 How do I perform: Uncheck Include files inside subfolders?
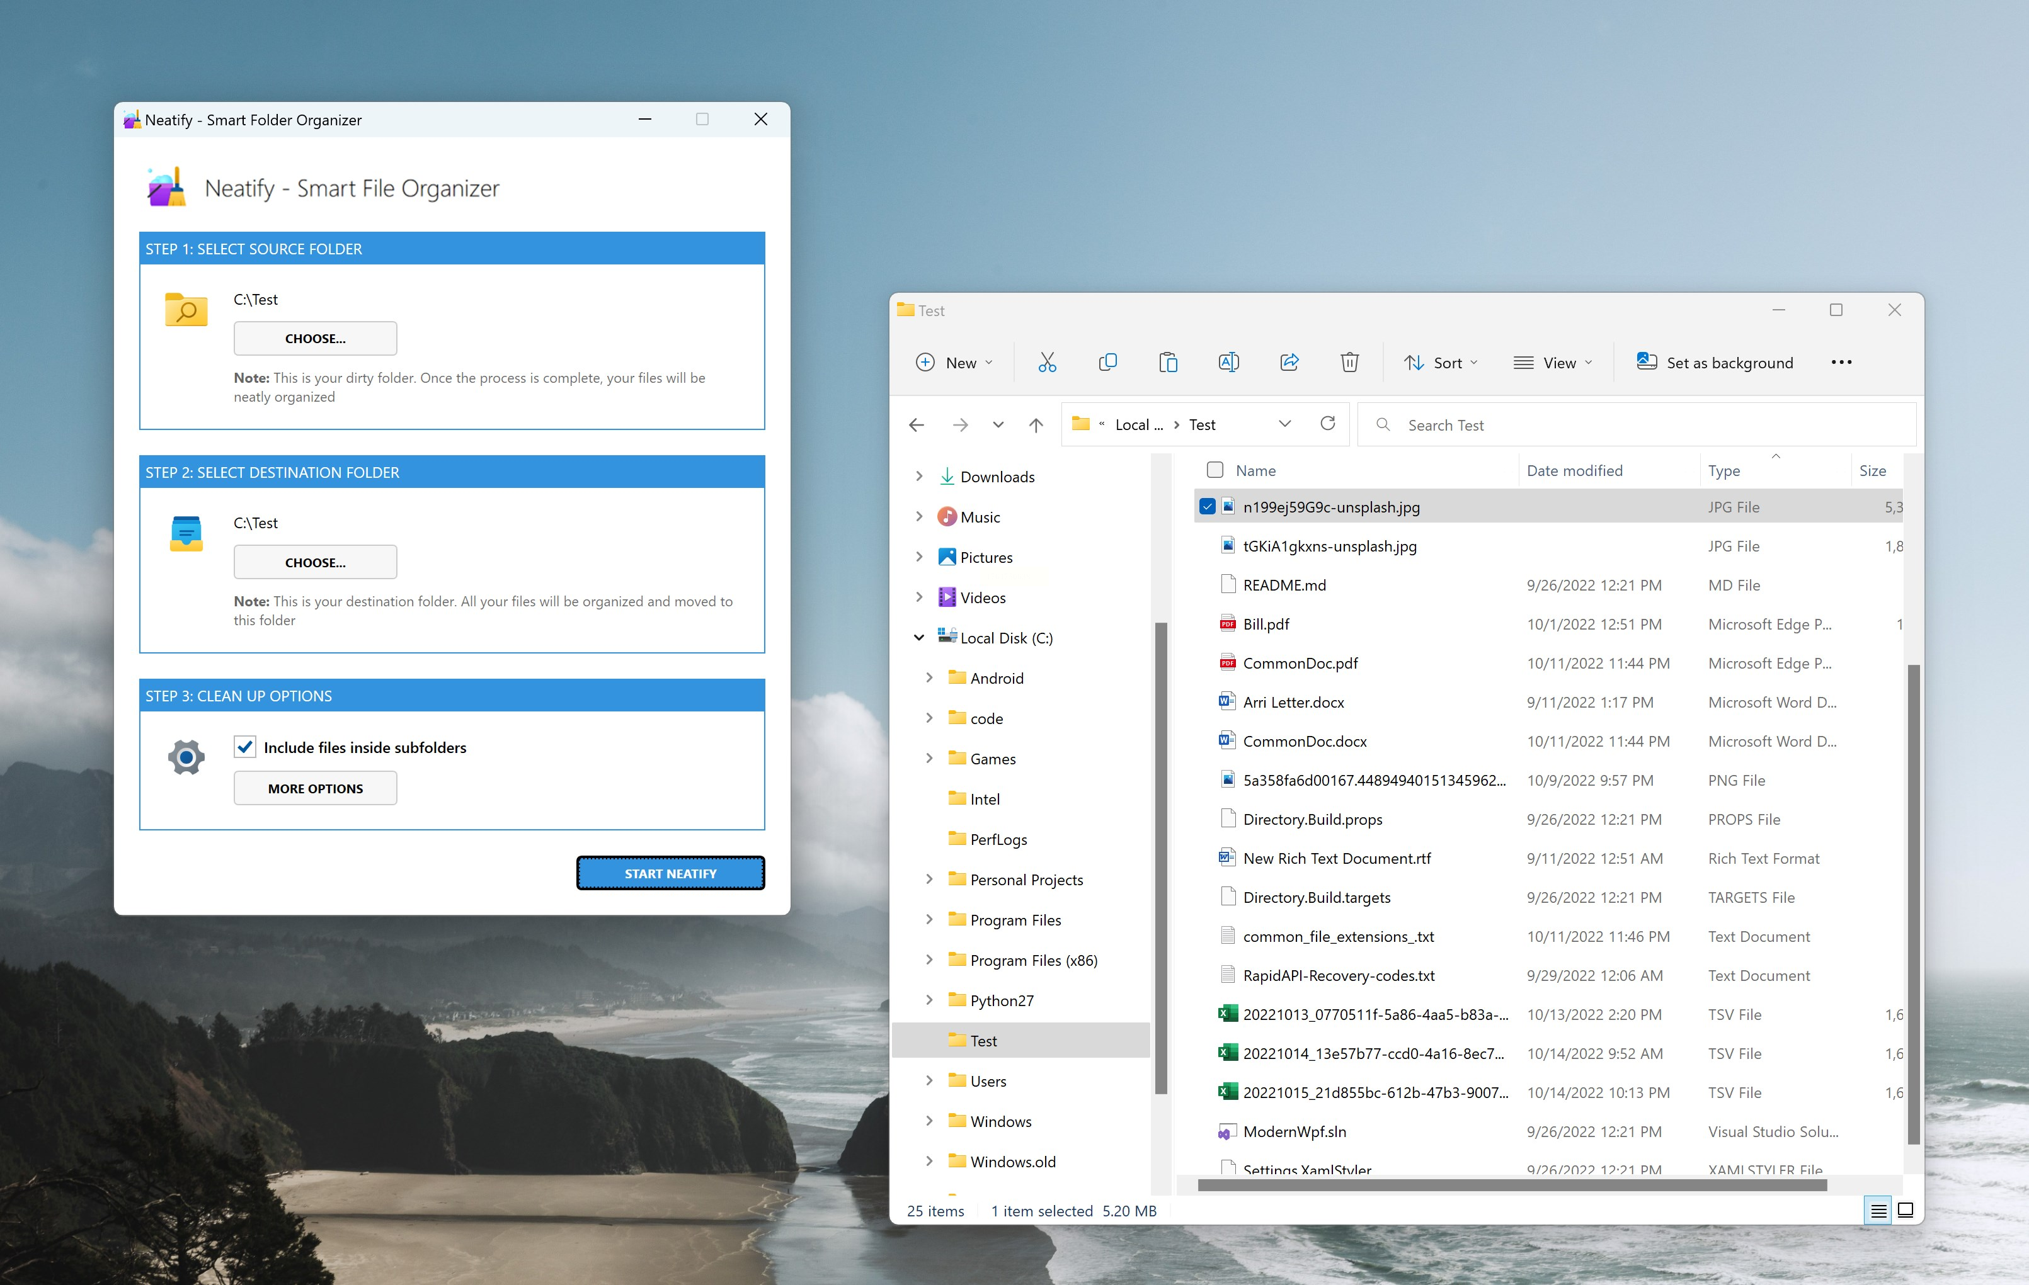coord(245,747)
